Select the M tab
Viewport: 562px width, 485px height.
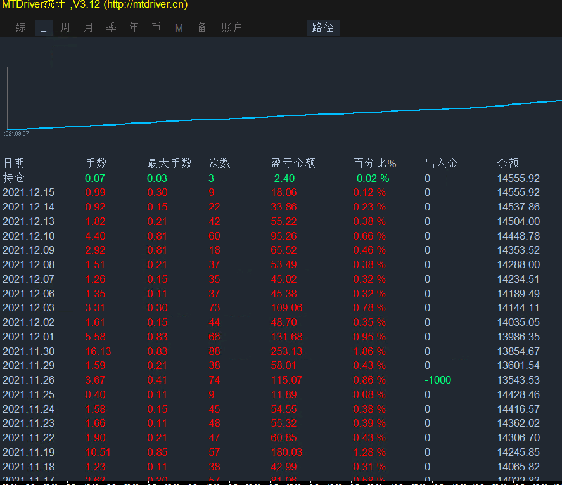[179, 28]
